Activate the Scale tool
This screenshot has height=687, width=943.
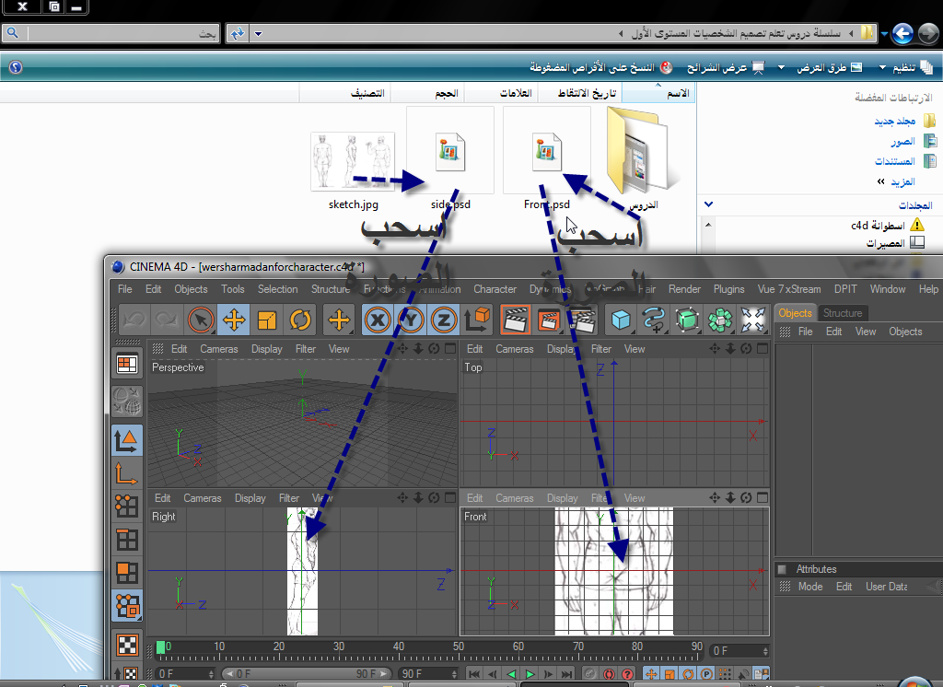267,320
